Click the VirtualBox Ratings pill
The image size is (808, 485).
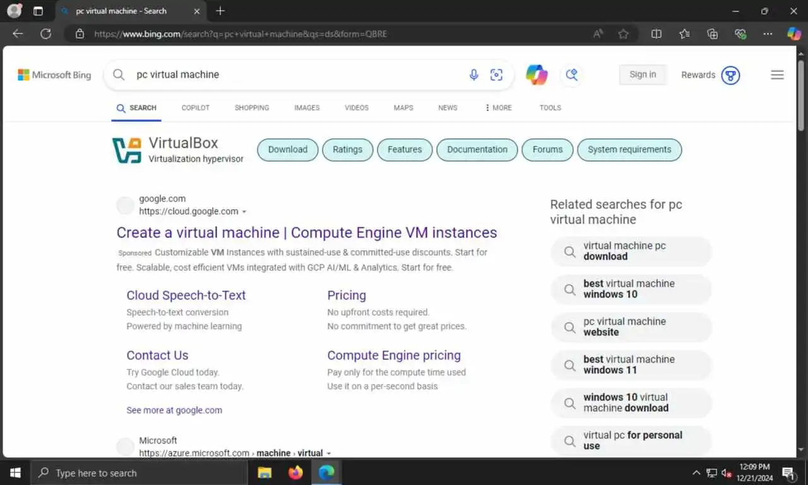click(348, 150)
